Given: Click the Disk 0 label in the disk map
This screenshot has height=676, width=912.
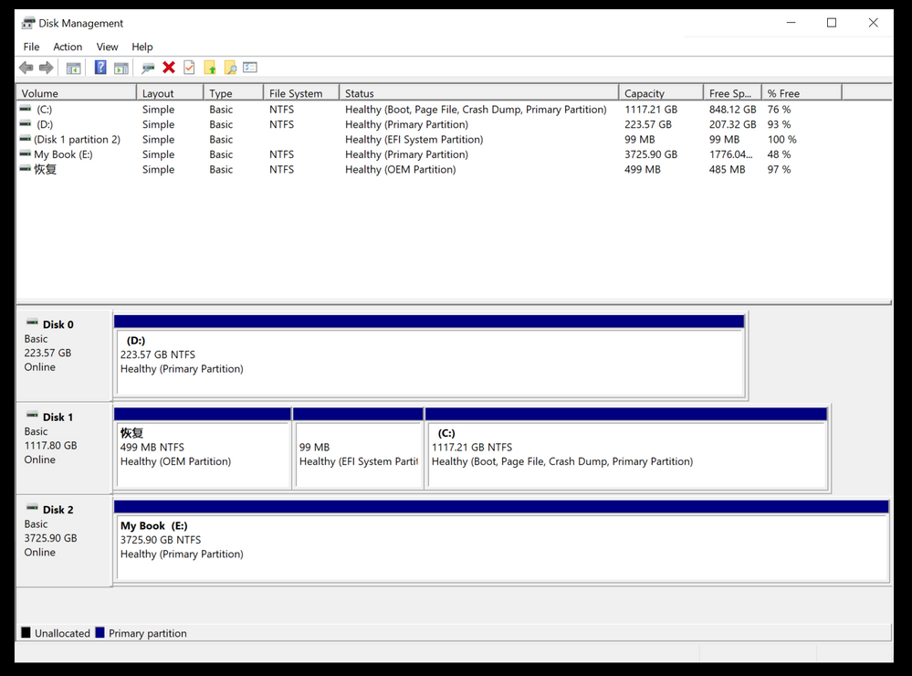Looking at the screenshot, I should pos(58,324).
